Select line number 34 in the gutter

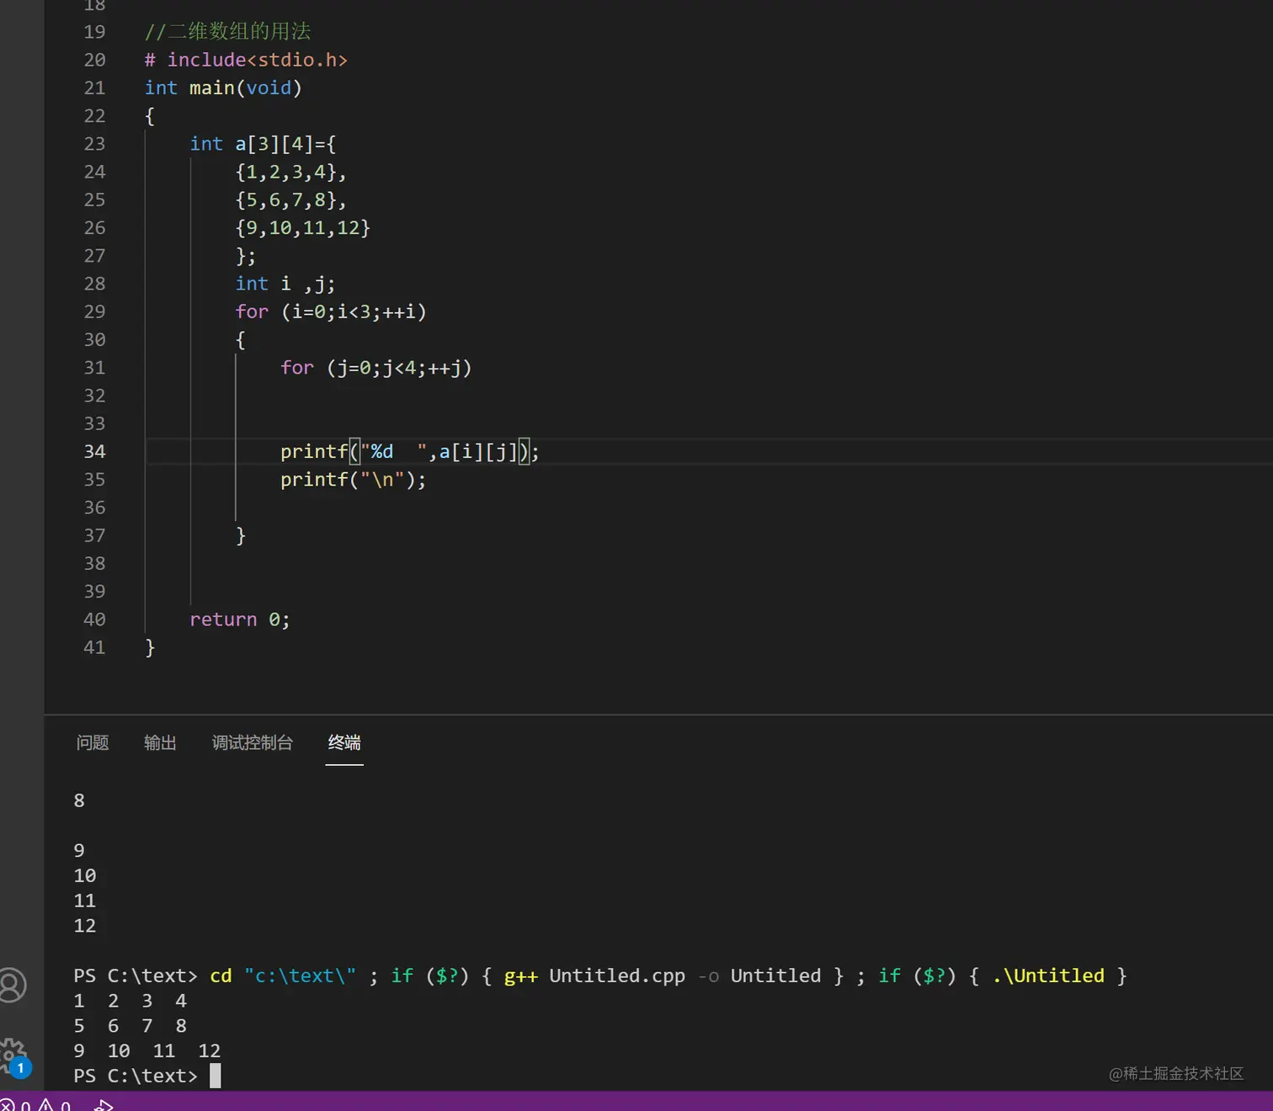click(94, 452)
